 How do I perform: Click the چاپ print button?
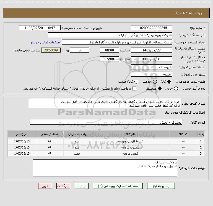[x=82, y=186]
